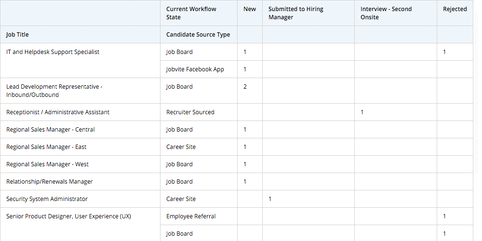
Task: Click the New count of 2
Action: (x=245, y=87)
